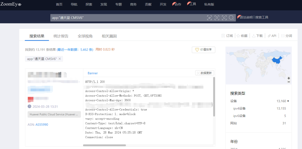
Task: Click the 收藏 star favorite option
Action: point(242,36)
